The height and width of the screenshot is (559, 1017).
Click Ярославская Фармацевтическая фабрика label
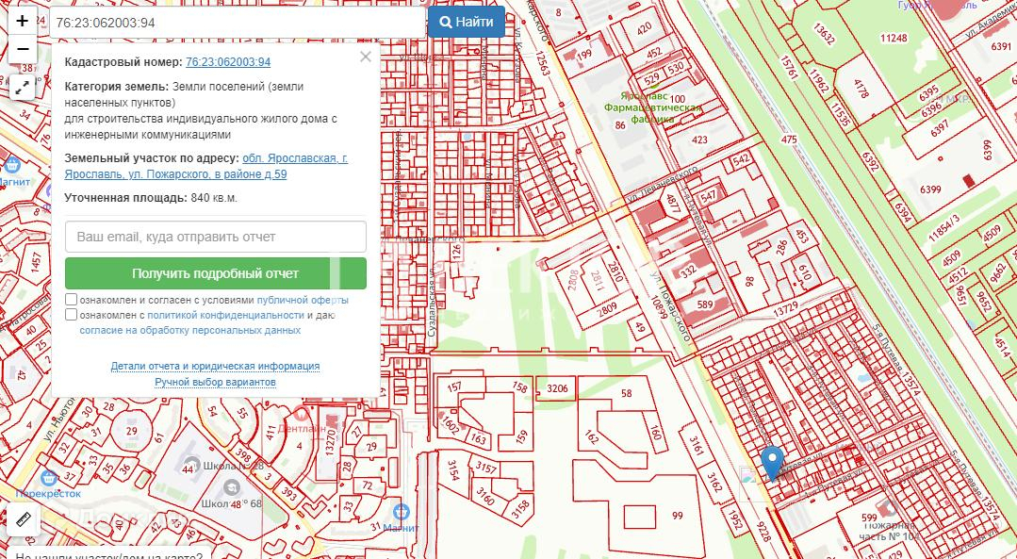(x=652, y=107)
